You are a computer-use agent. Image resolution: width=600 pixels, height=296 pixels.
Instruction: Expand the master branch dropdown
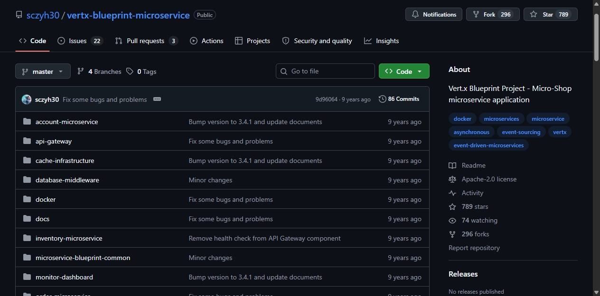(43, 72)
